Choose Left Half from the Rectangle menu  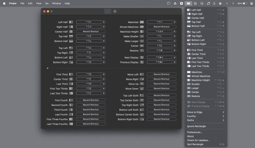click(206, 10)
